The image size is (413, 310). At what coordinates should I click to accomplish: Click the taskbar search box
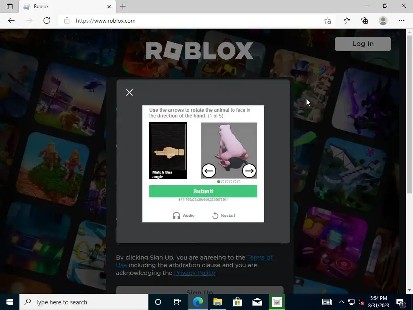[x=84, y=302]
